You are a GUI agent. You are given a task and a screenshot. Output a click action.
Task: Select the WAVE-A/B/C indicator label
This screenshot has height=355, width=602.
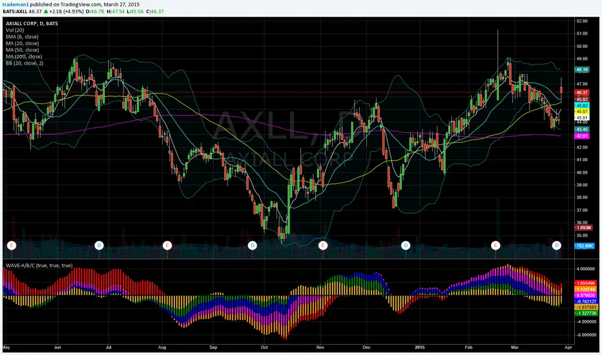(x=39, y=265)
